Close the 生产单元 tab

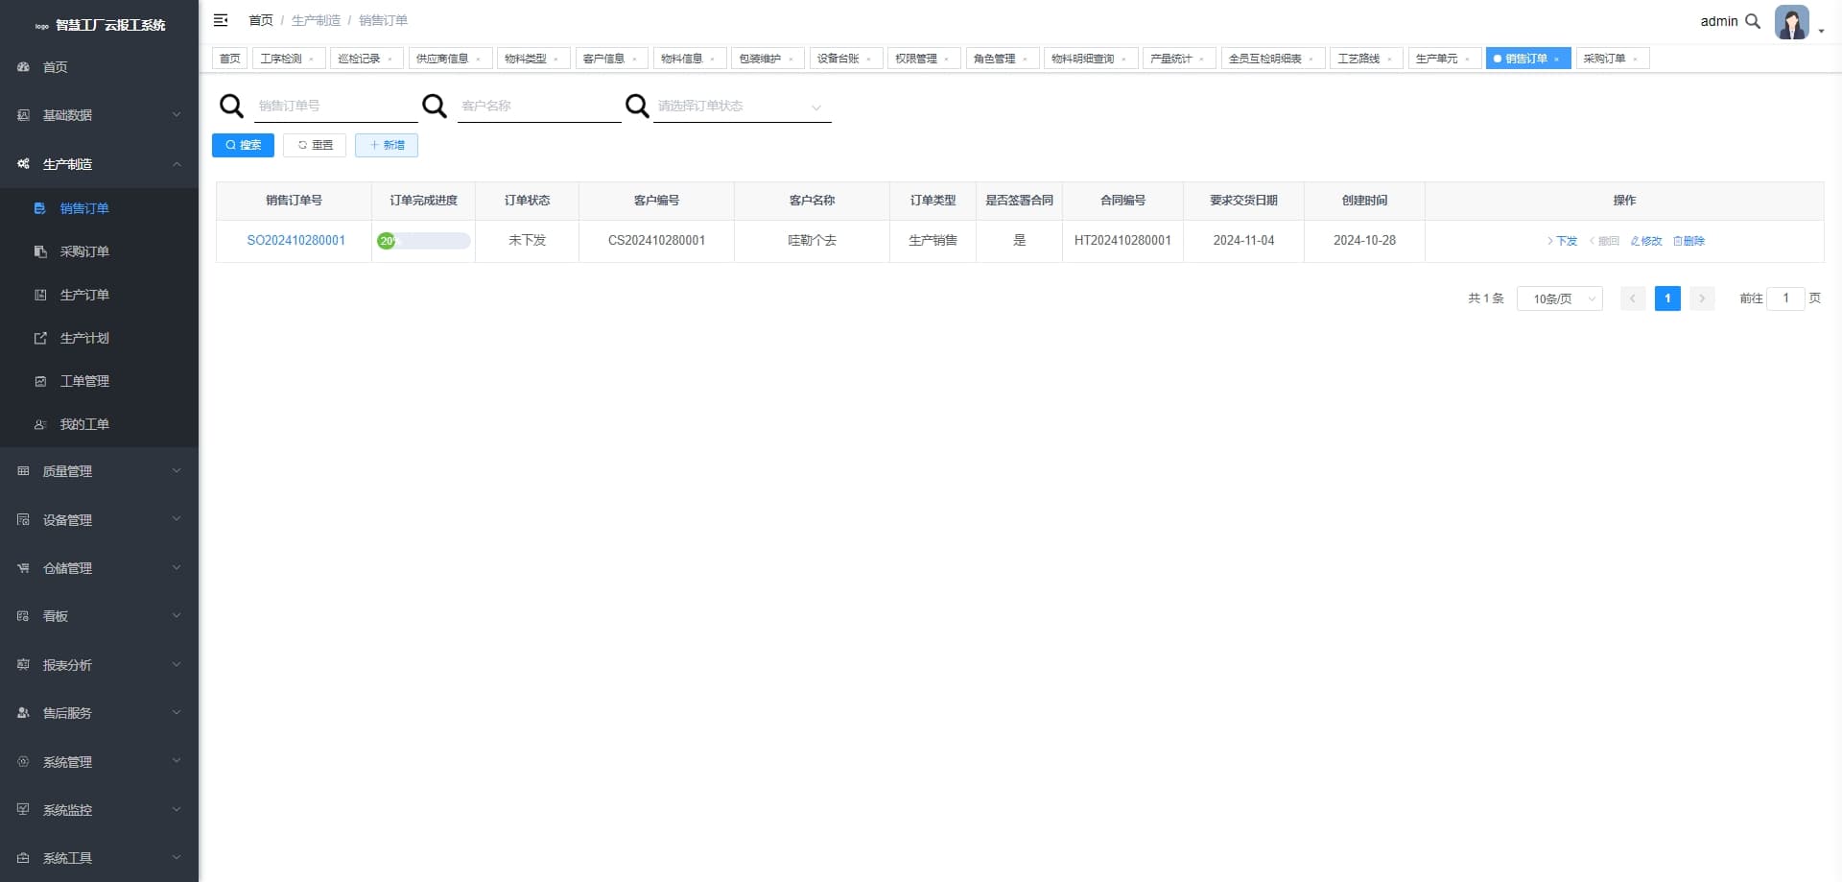[x=1468, y=60]
